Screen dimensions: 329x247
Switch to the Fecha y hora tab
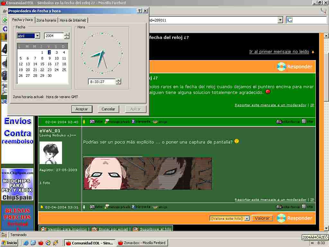click(22, 20)
